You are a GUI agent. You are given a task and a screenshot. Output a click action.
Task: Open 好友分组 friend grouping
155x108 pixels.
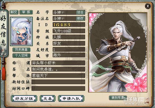tap(24, 98)
